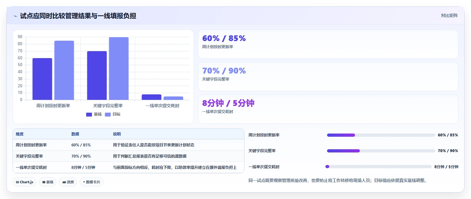The width and height of the screenshot is (471, 199).
Task: Toggle the 基线 legend item in chart
Action: (x=94, y=114)
